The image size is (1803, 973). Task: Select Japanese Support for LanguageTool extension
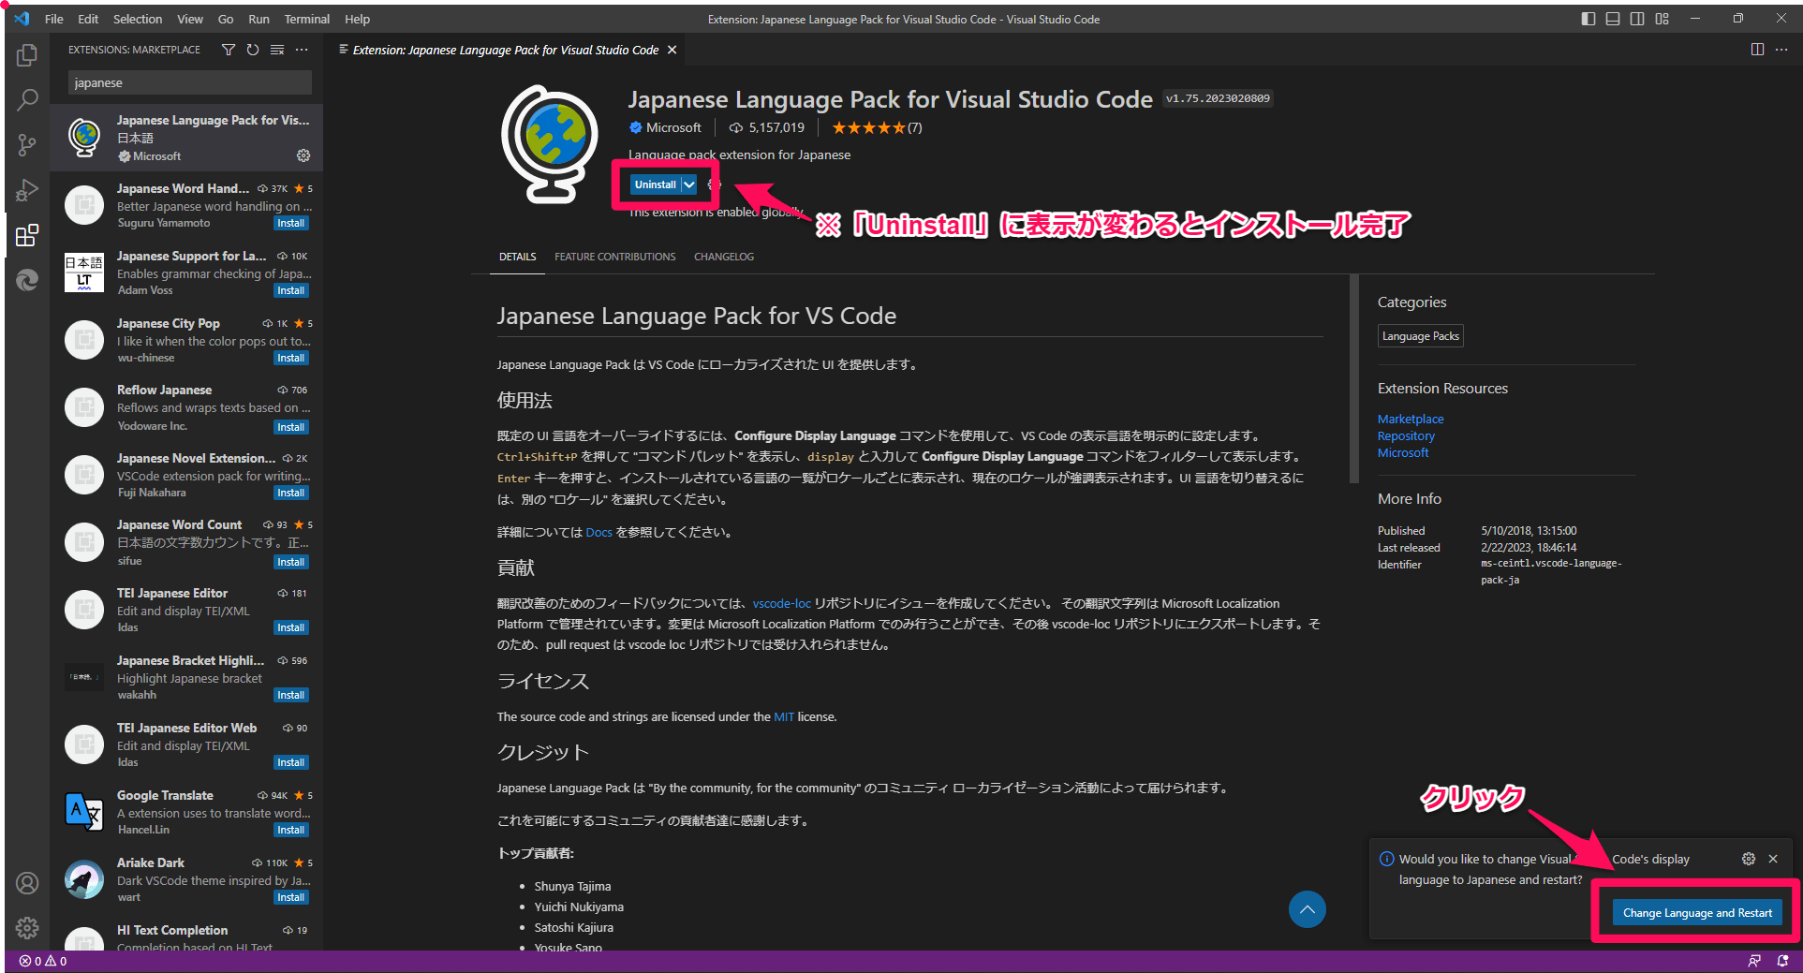pyautogui.click(x=186, y=273)
